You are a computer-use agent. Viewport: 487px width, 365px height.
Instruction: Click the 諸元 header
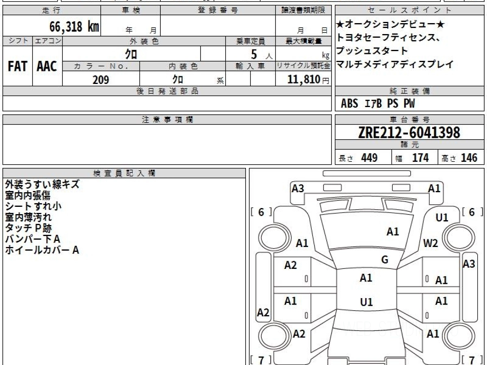[410, 145]
